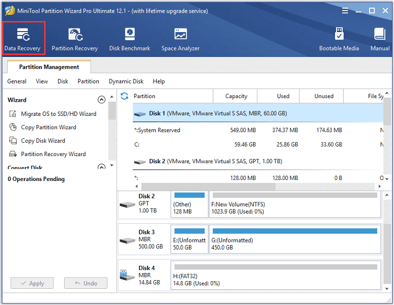Click down arrow of the Wizard panel scrollbar
This screenshot has height=305, width=394.
[x=112, y=165]
